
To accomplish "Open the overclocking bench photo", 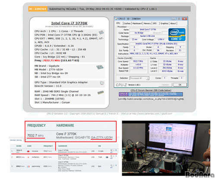I will (166, 148).
